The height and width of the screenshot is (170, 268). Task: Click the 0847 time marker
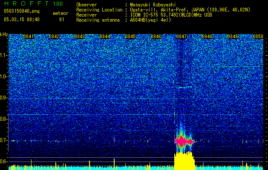pos(182,37)
